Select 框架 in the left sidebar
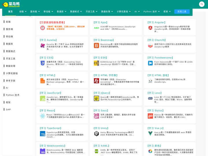This screenshot has height=156, width=208. point(8,102)
